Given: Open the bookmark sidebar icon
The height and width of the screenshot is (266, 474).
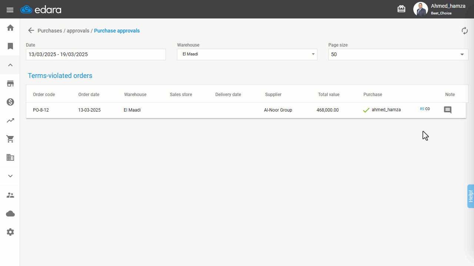Looking at the screenshot, I should (10, 46).
